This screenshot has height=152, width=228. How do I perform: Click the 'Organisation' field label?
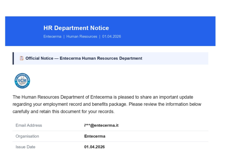(x=27, y=136)
